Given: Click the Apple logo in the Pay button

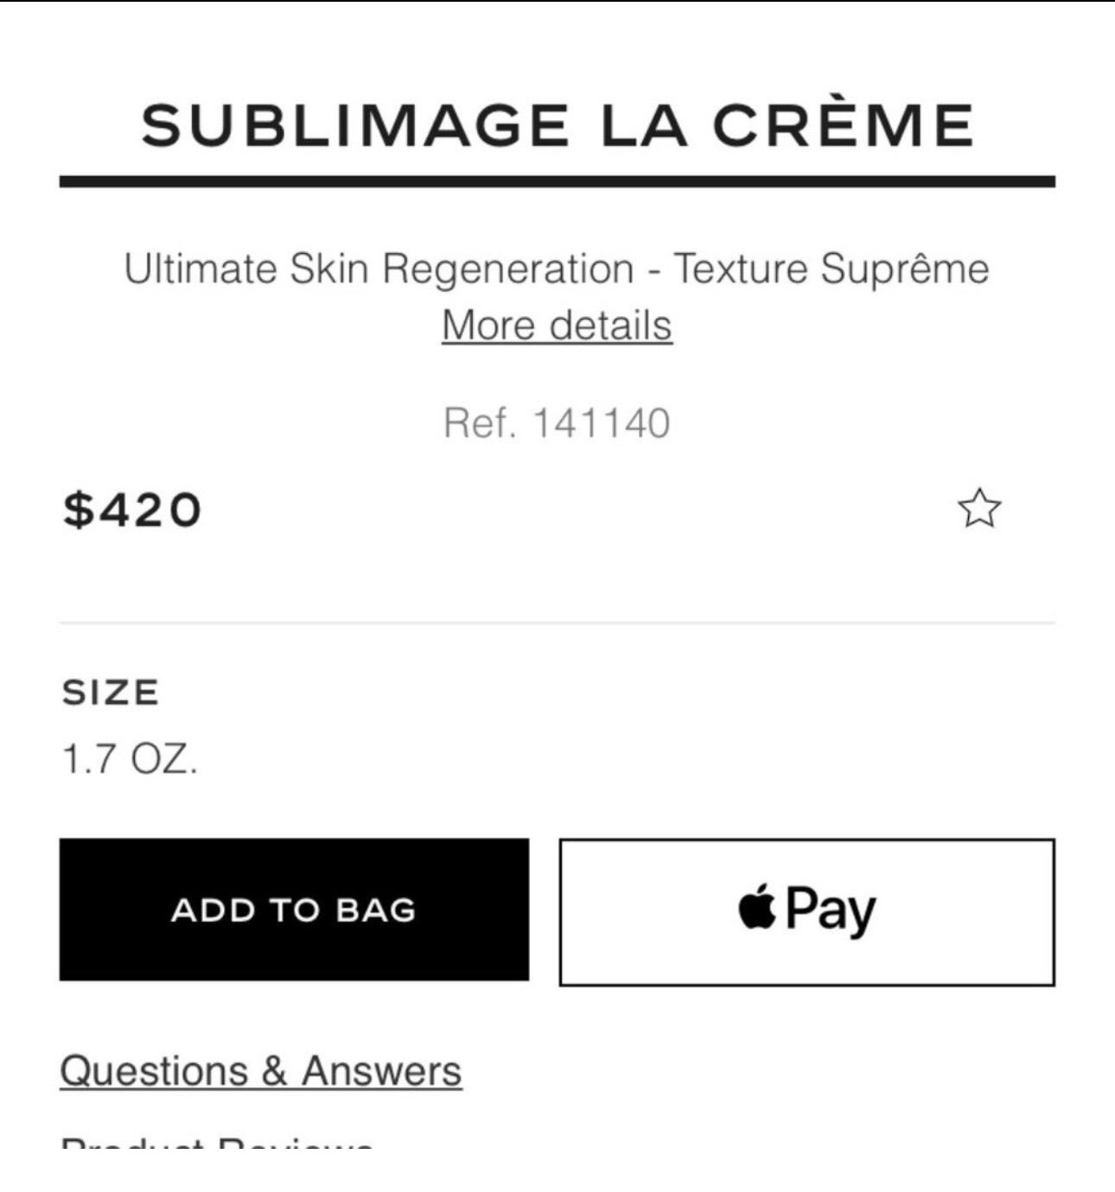Looking at the screenshot, I should [x=757, y=906].
